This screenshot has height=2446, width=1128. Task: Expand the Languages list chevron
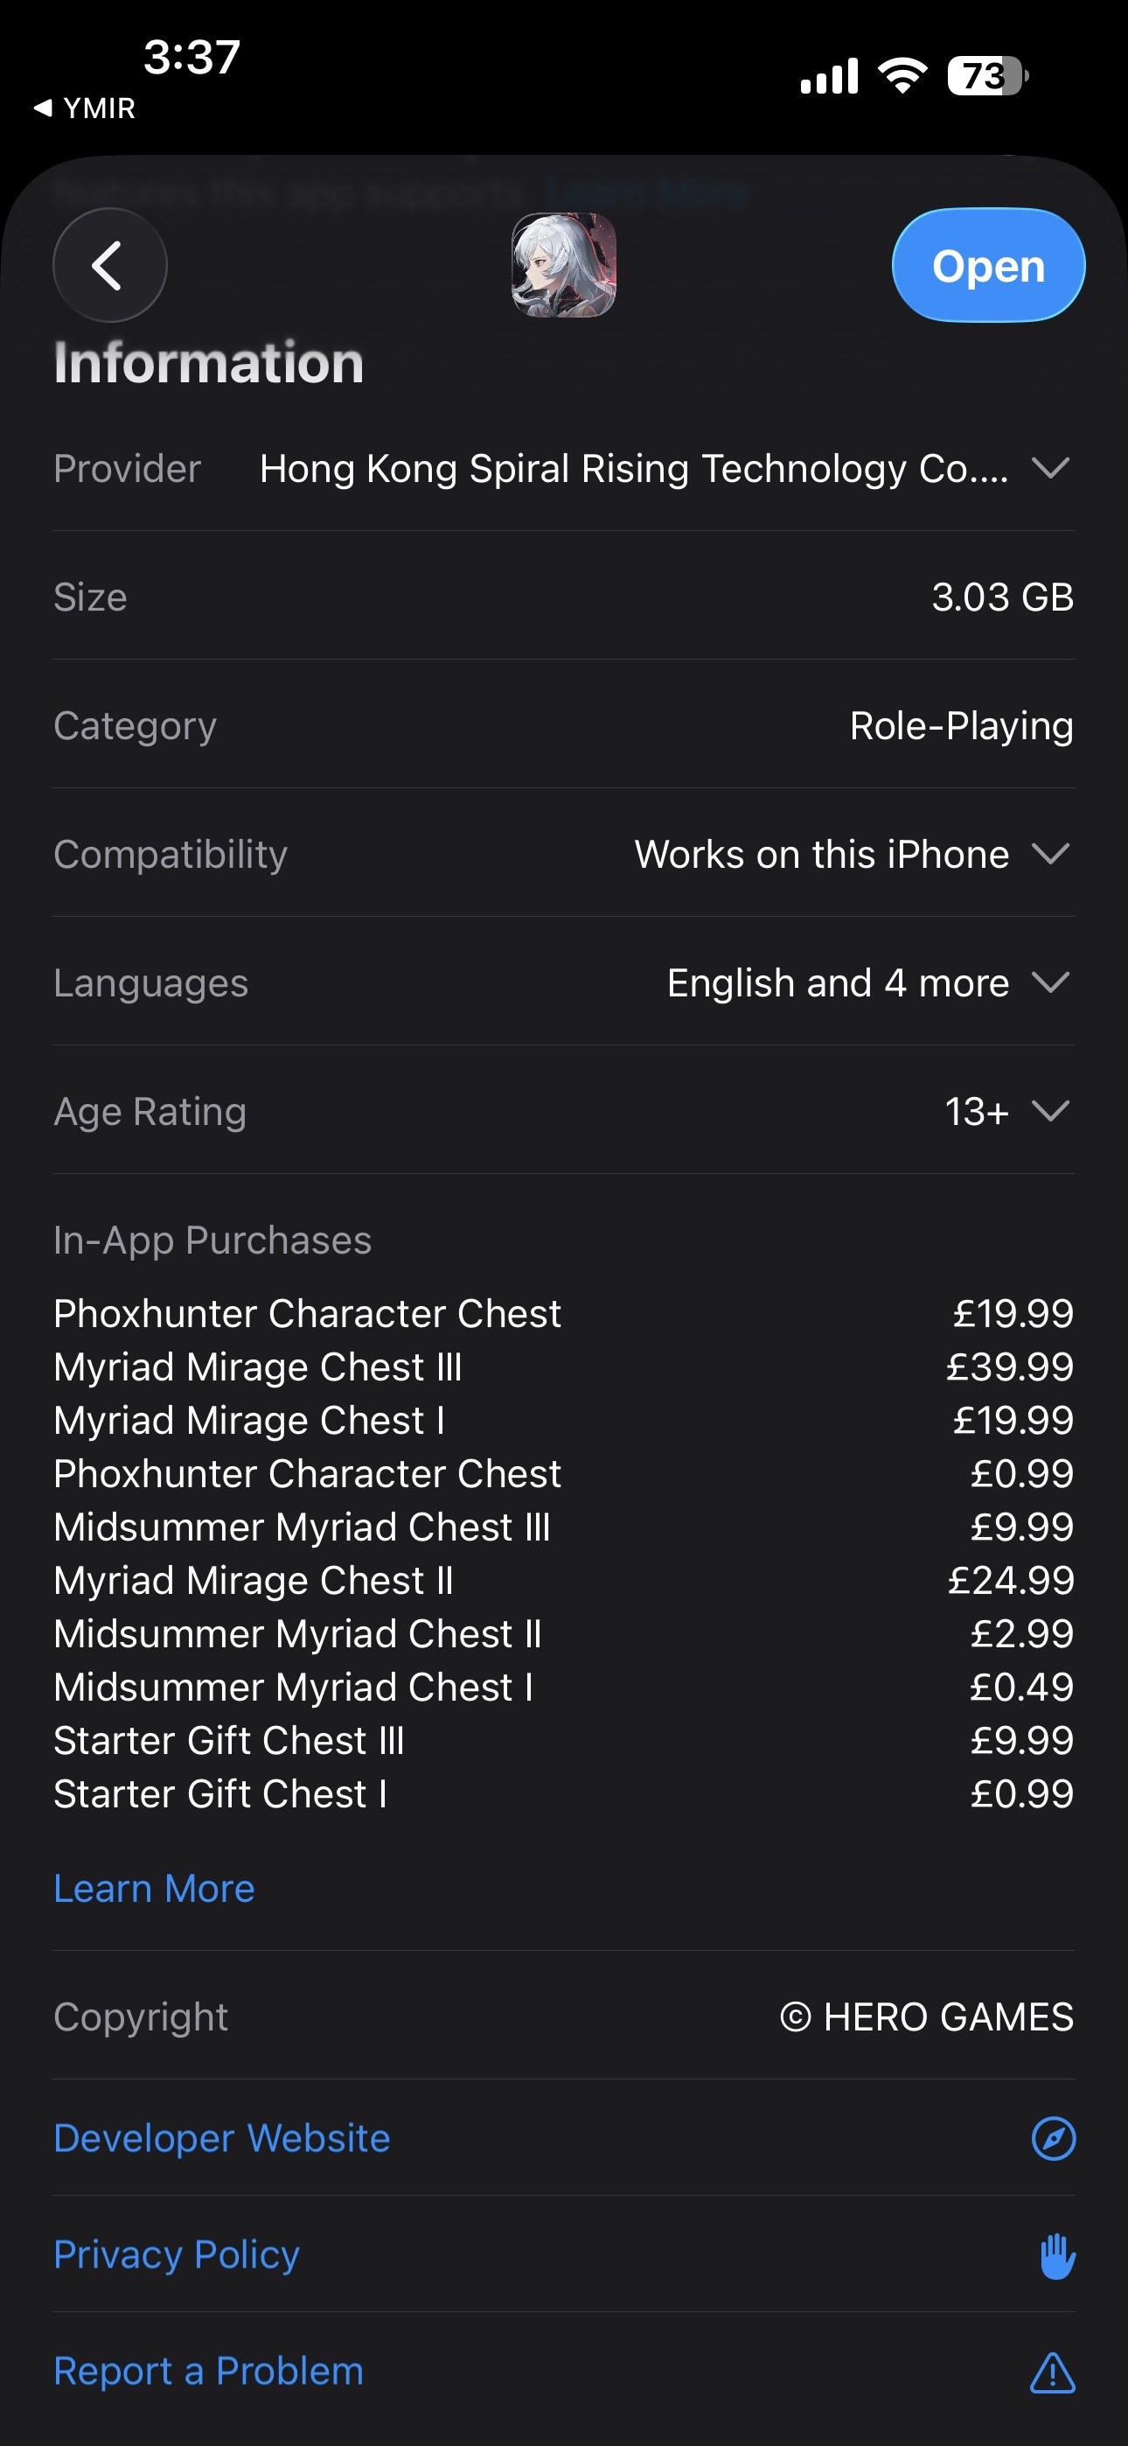point(1050,982)
